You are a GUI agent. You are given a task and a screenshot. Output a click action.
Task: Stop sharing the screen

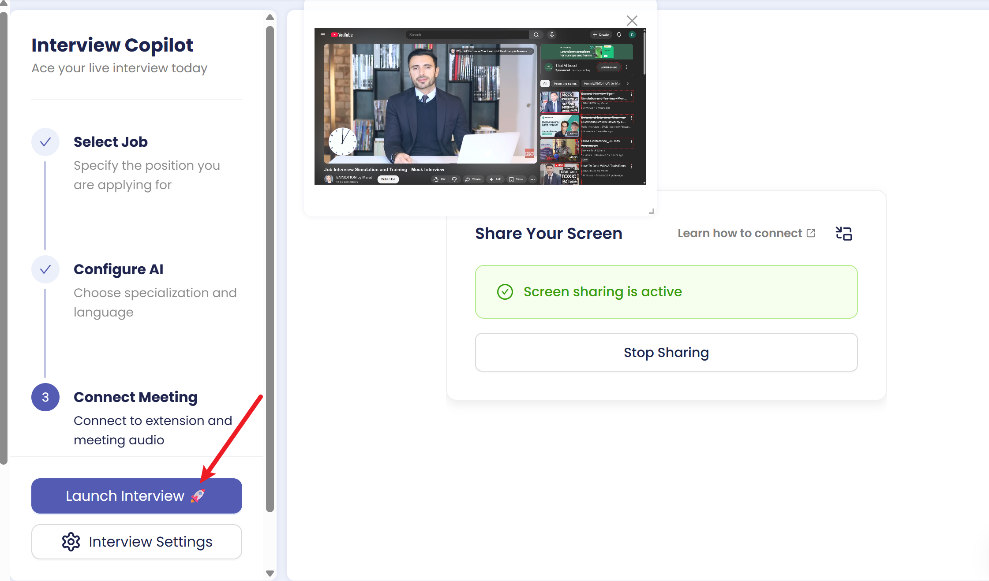[666, 352]
